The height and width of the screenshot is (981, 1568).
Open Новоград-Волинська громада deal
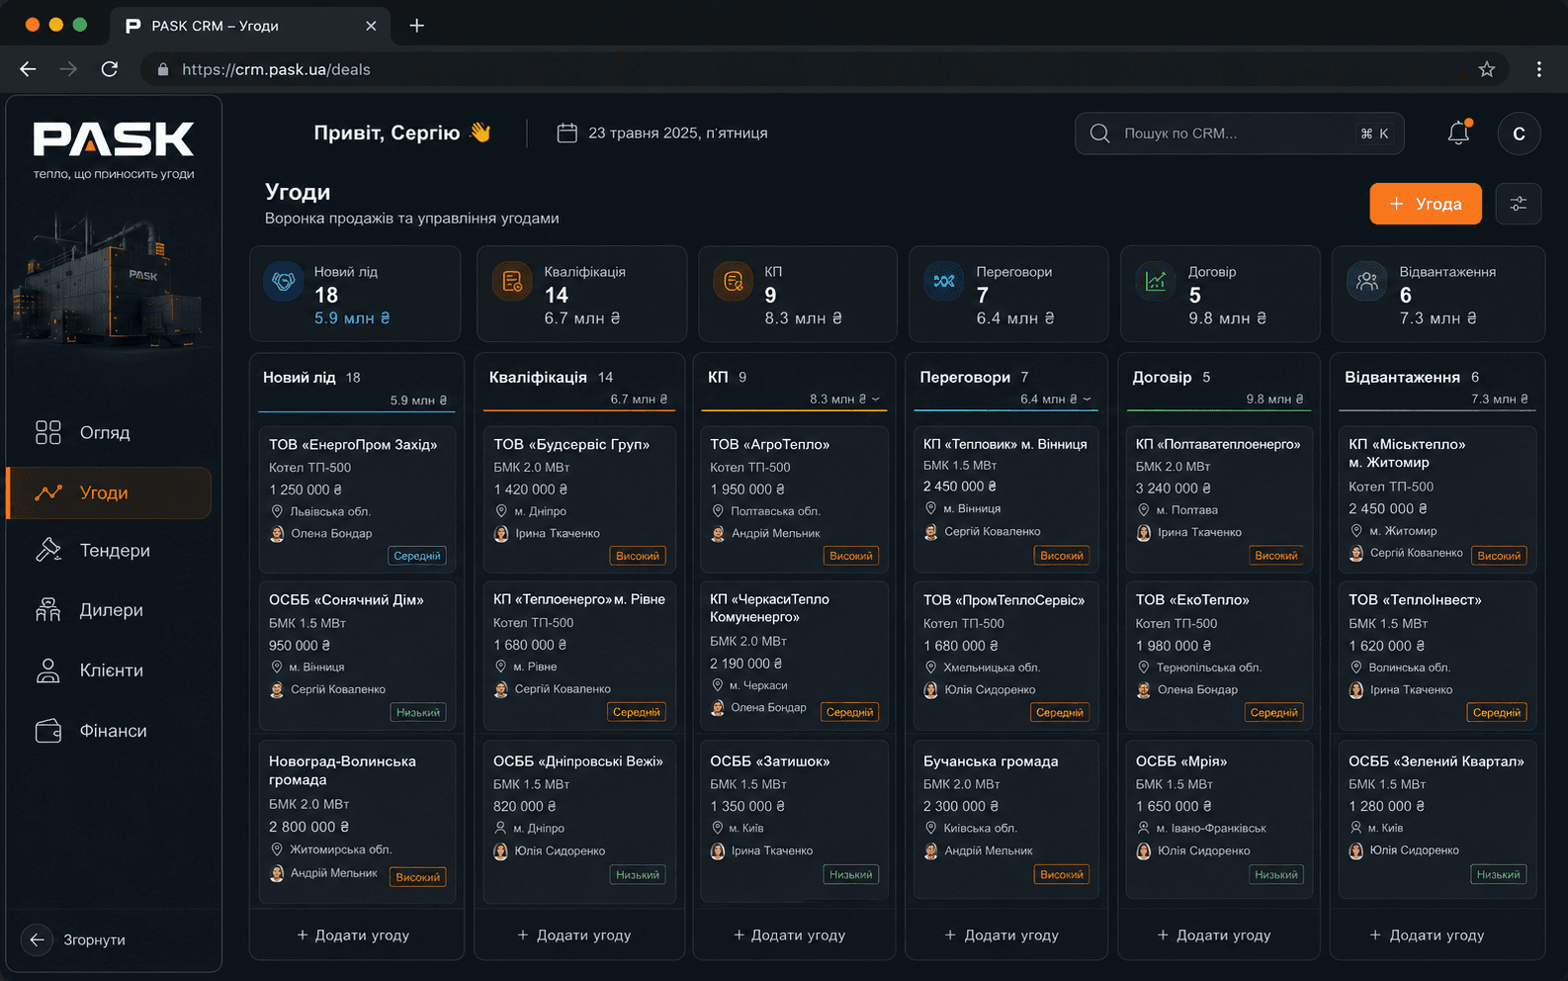pos(357,822)
